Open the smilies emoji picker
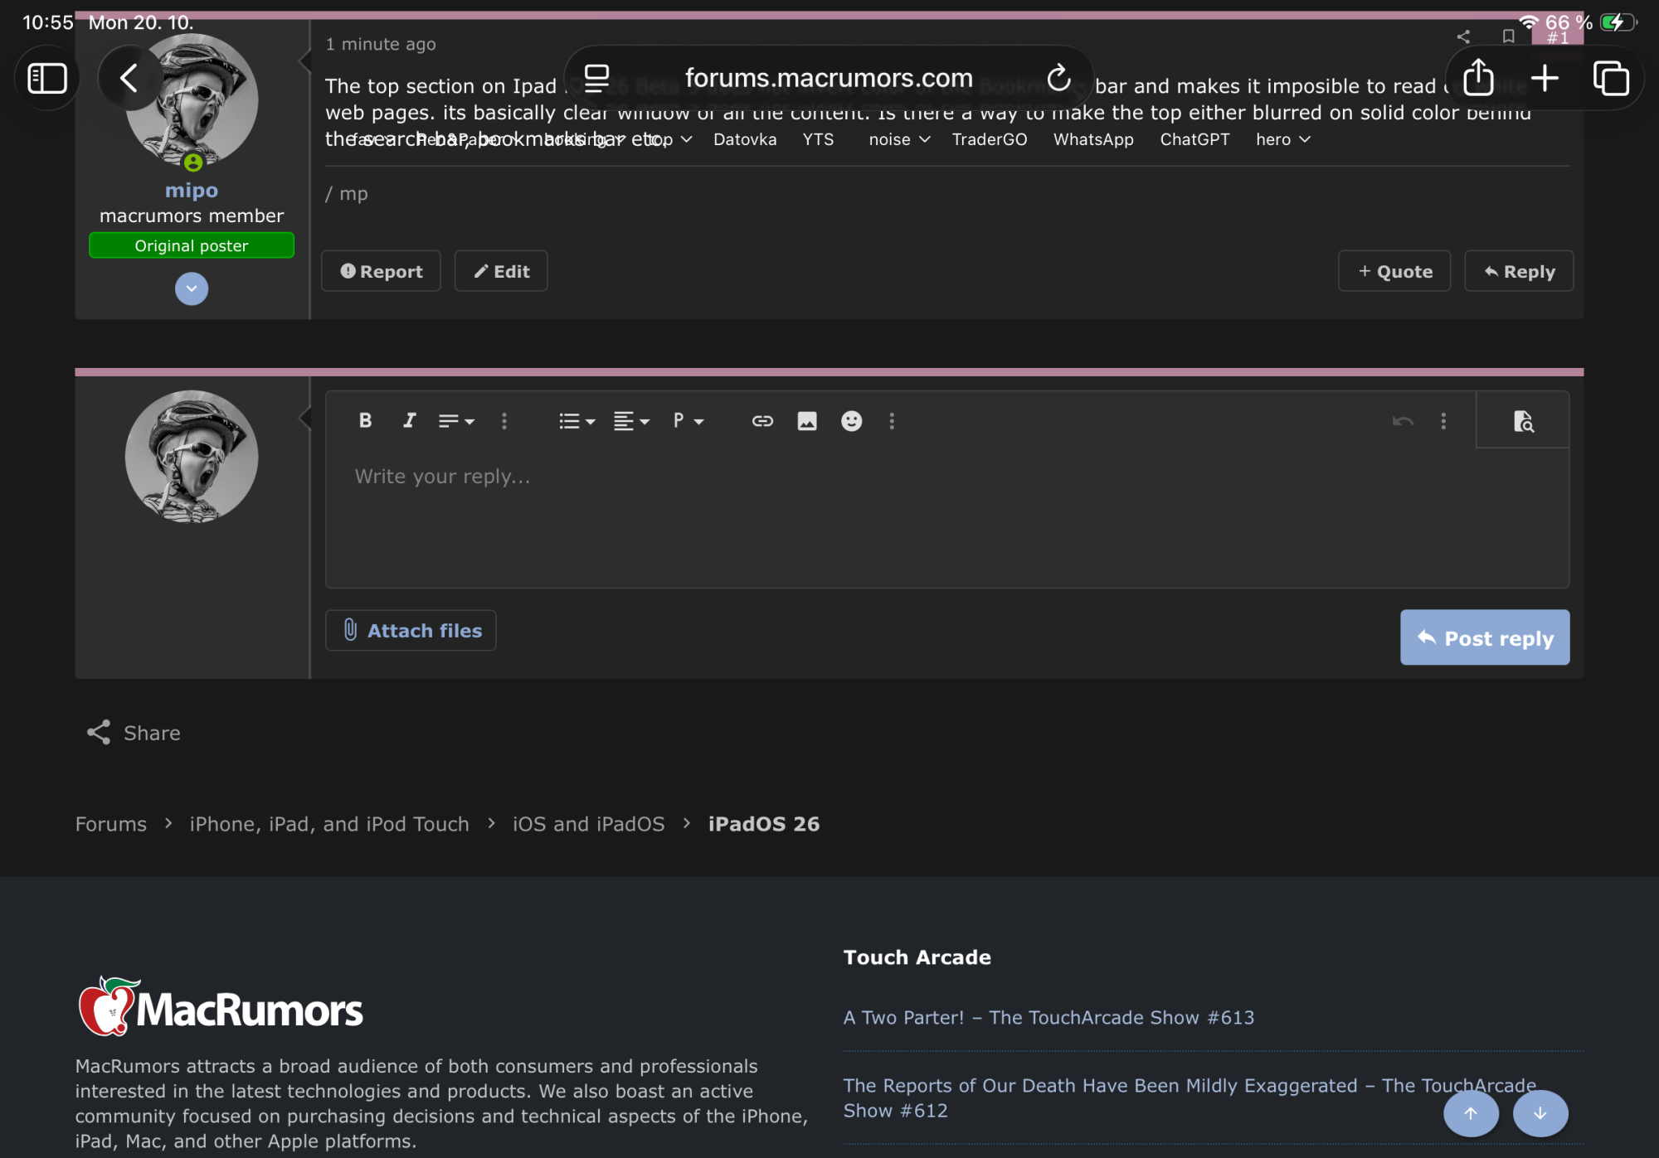 [x=851, y=421]
